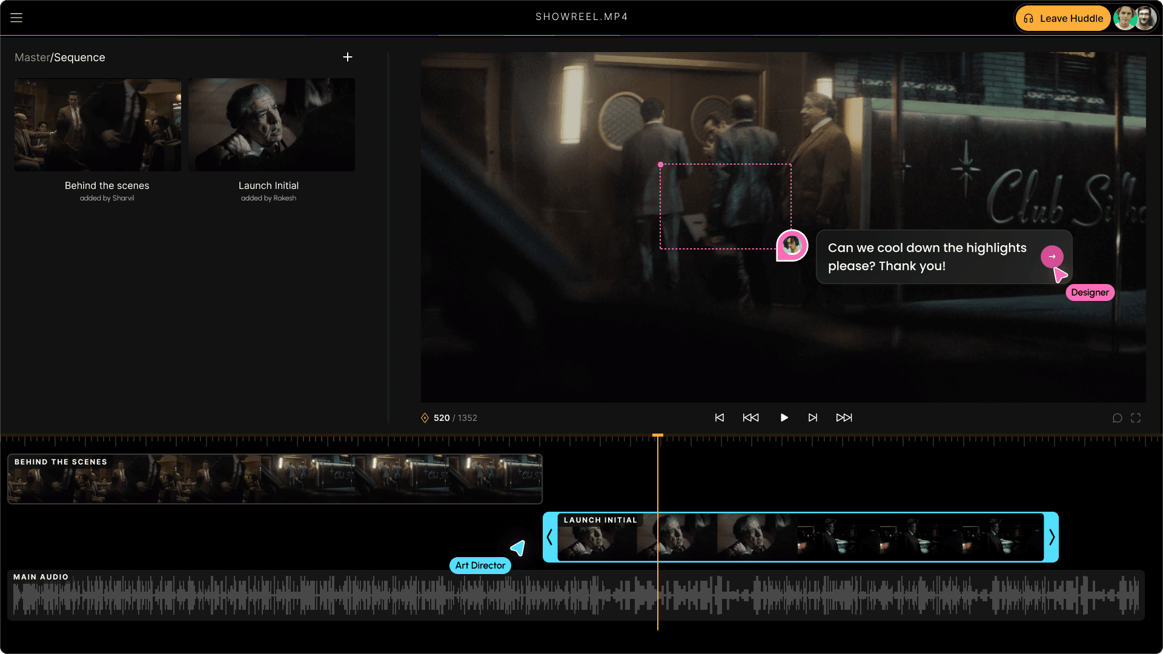Image resolution: width=1163 pixels, height=654 pixels.
Task: Click the headphones icon on Leave Huddle
Action: 1029,18
